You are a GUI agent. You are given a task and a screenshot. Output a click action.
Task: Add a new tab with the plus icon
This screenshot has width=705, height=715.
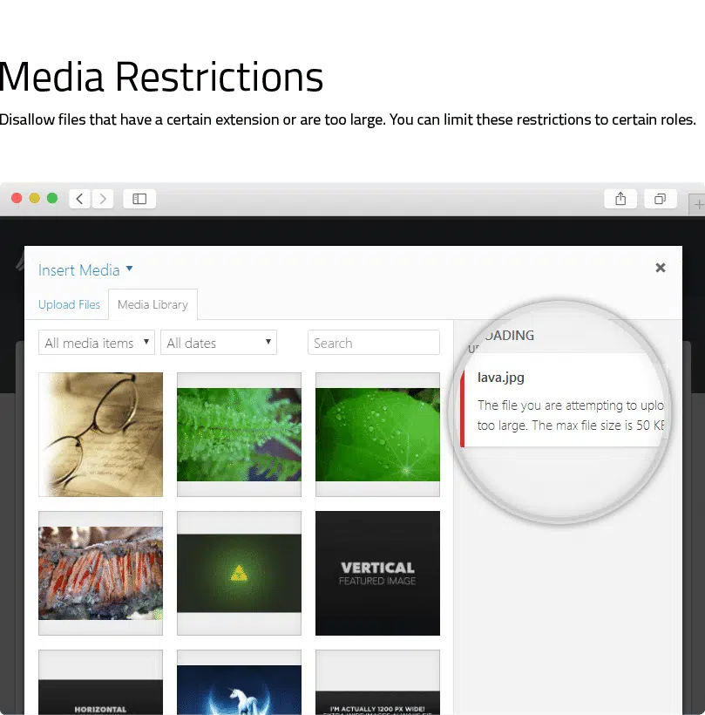pyautogui.click(x=698, y=204)
